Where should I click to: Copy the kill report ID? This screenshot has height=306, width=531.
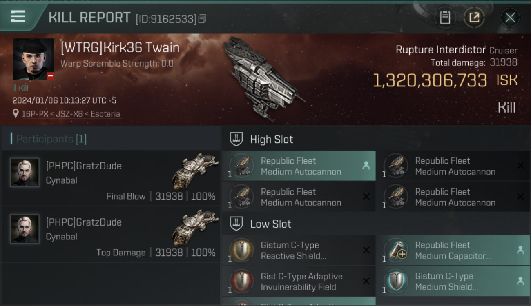(x=202, y=19)
